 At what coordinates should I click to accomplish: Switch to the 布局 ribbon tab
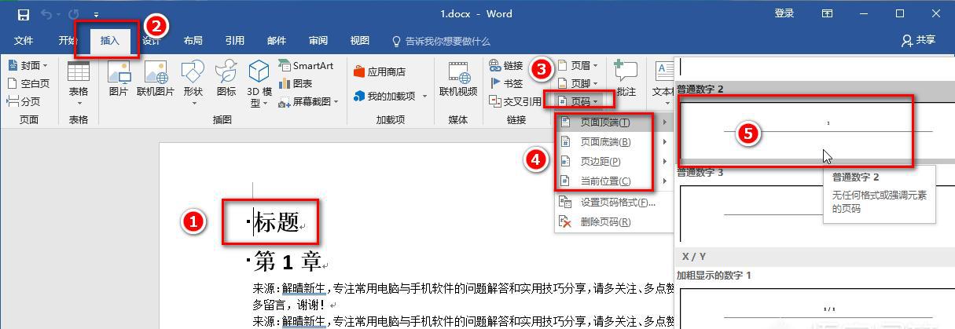193,41
